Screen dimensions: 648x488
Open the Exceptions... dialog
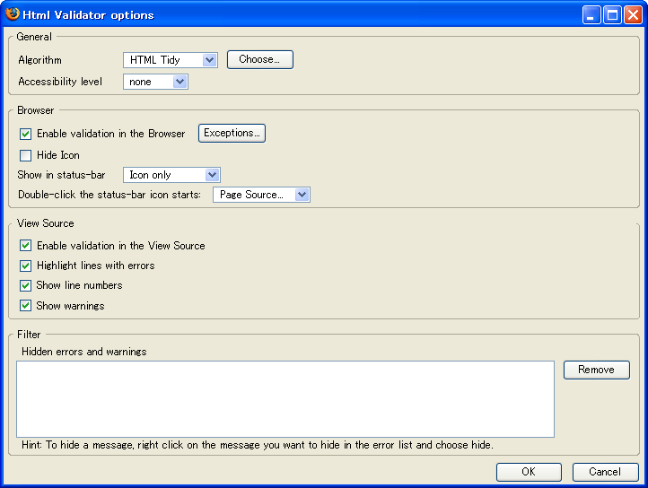tap(232, 133)
